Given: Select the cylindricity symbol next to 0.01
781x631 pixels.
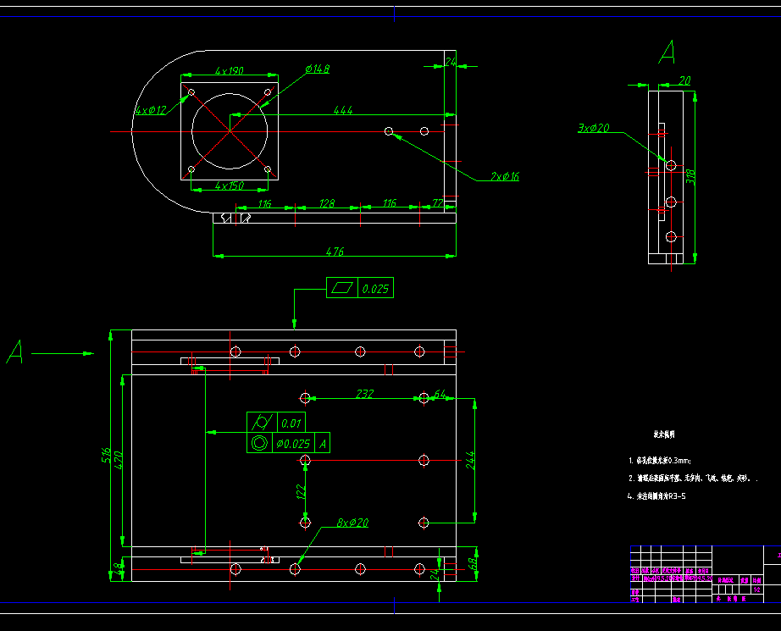Looking at the screenshot, I should point(262,423).
